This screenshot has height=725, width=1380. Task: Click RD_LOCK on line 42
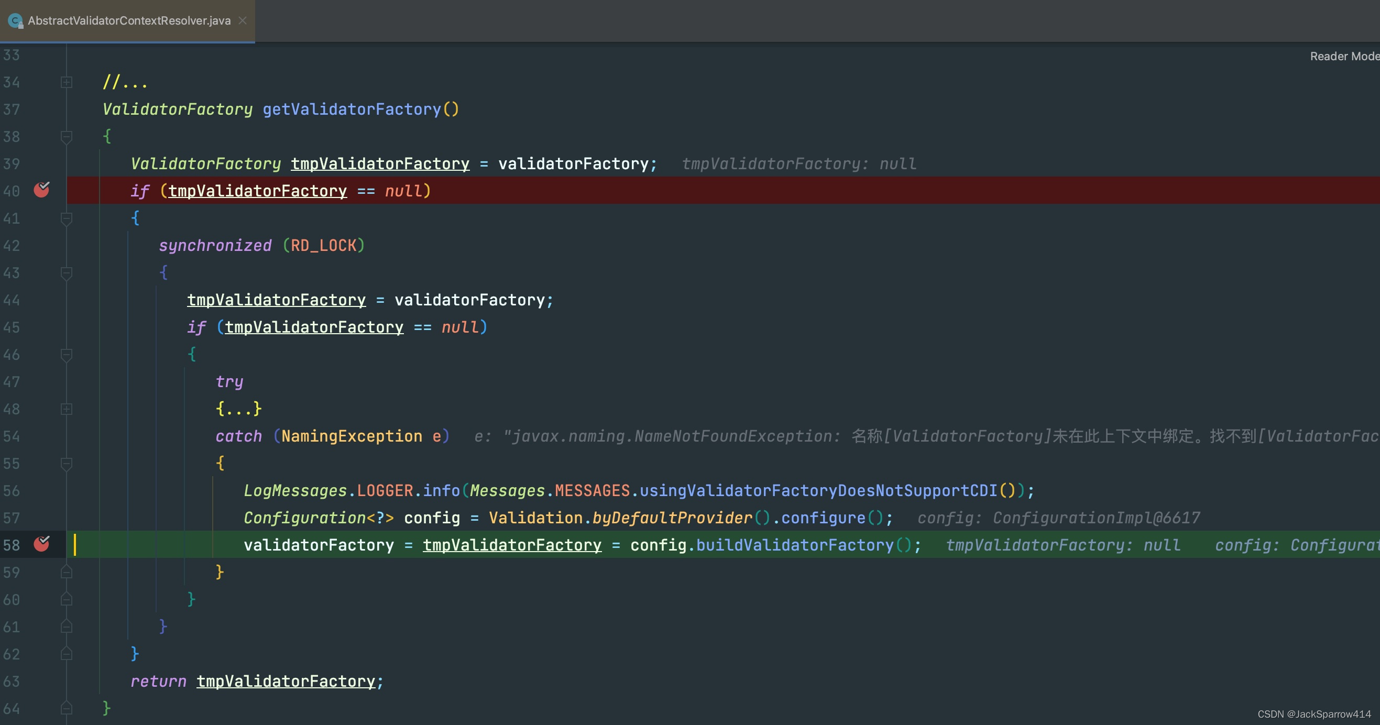tap(324, 245)
